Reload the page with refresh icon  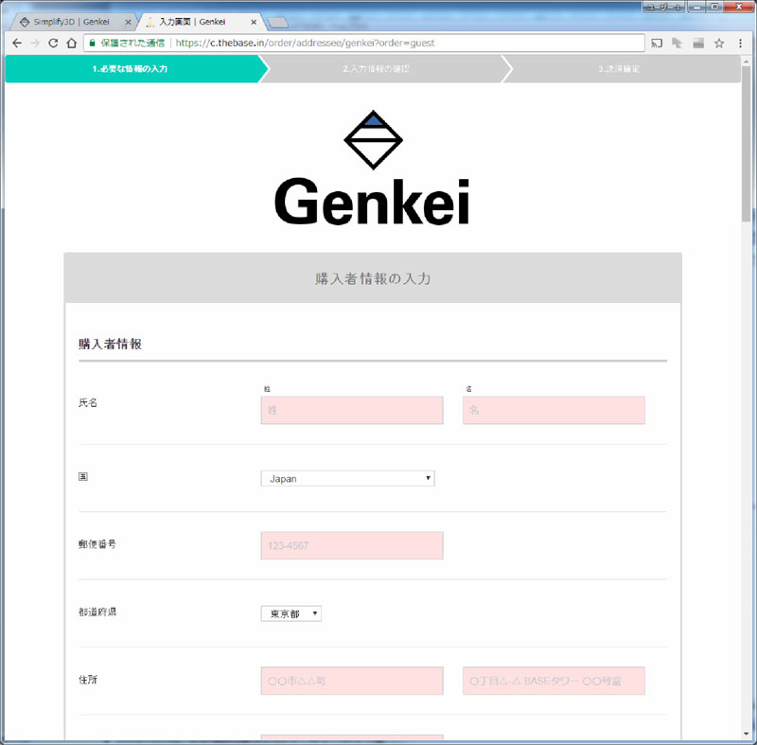pyautogui.click(x=53, y=43)
